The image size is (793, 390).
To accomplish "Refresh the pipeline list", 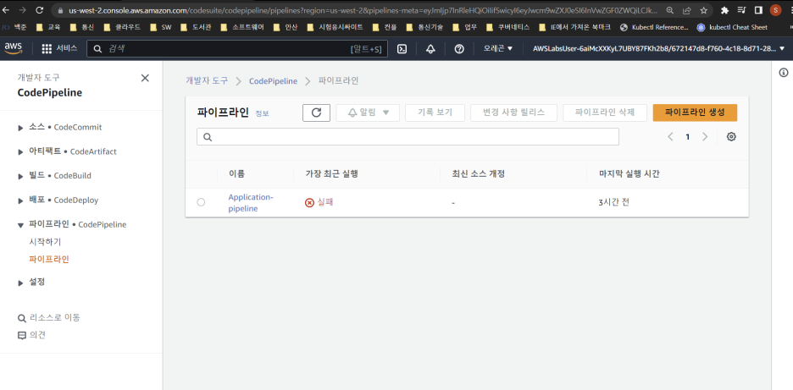I will coord(317,113).
